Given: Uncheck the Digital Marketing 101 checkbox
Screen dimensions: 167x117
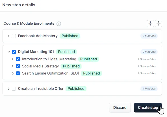Looking at the screenshot, I should click(x=14, y=52).
